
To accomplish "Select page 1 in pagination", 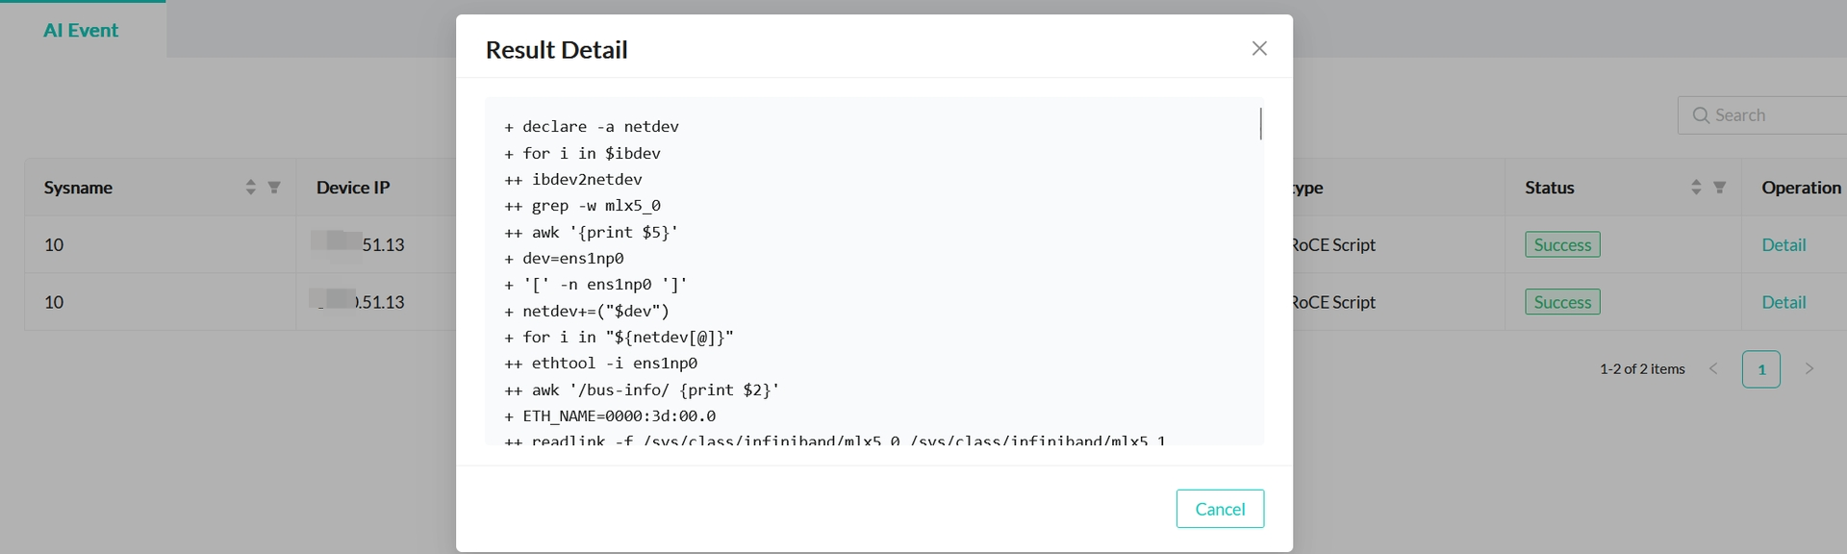I will pyautogui.click(x=1760, y=369).
